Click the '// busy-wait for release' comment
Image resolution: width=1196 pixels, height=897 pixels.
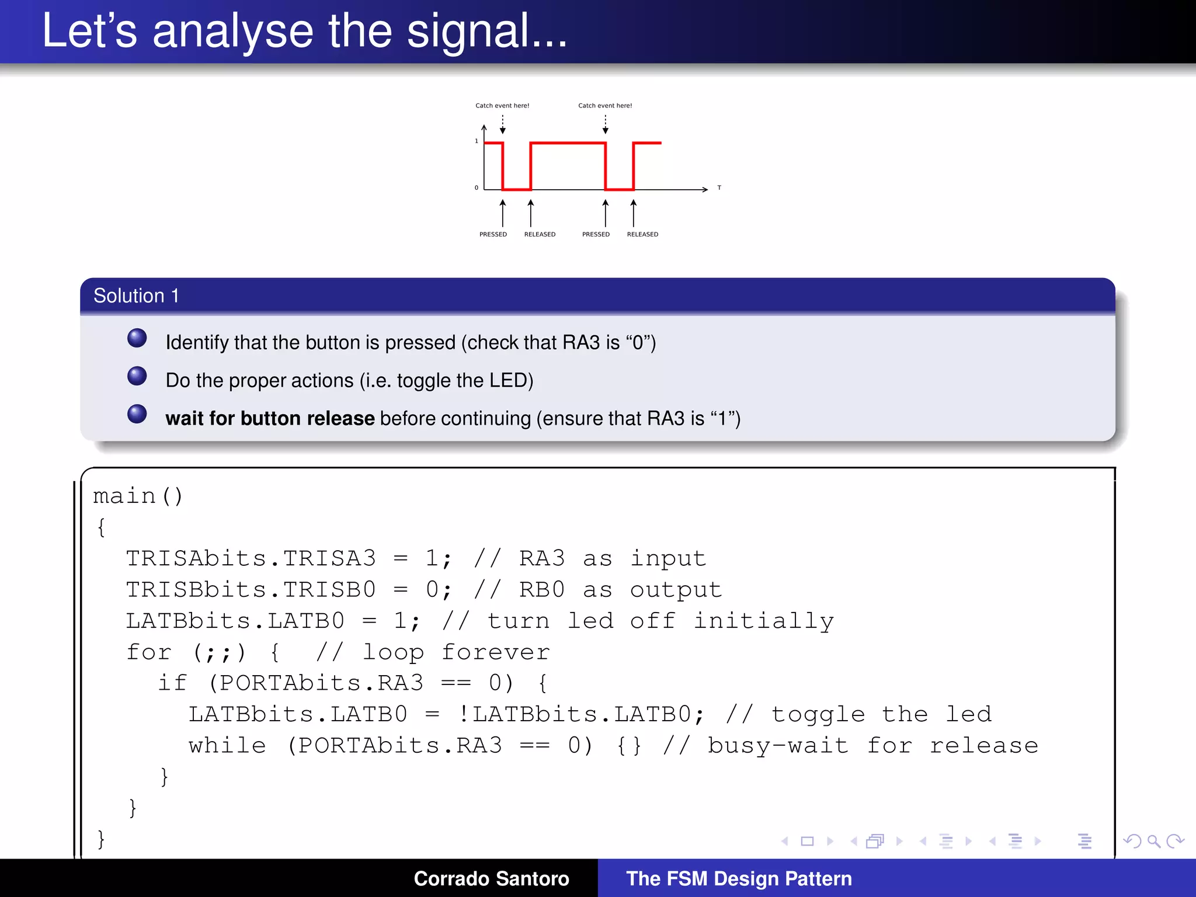point(850,746)
